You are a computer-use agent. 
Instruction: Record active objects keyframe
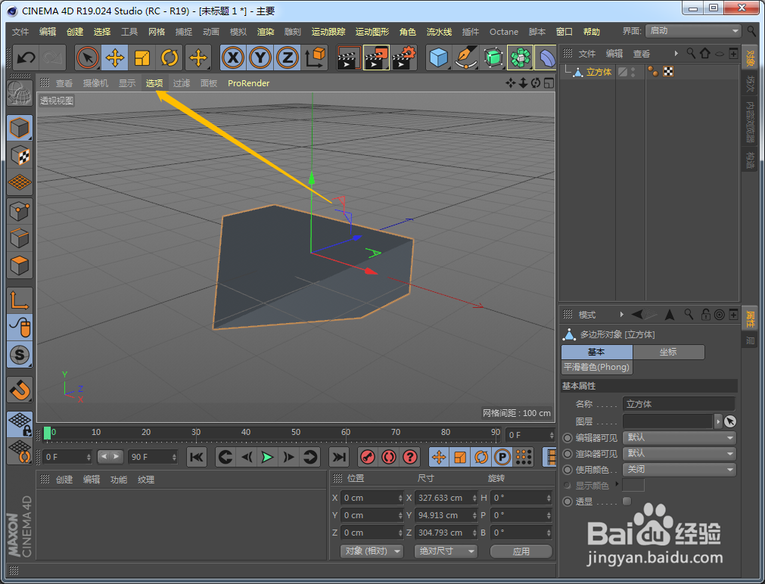coord(368,457)
